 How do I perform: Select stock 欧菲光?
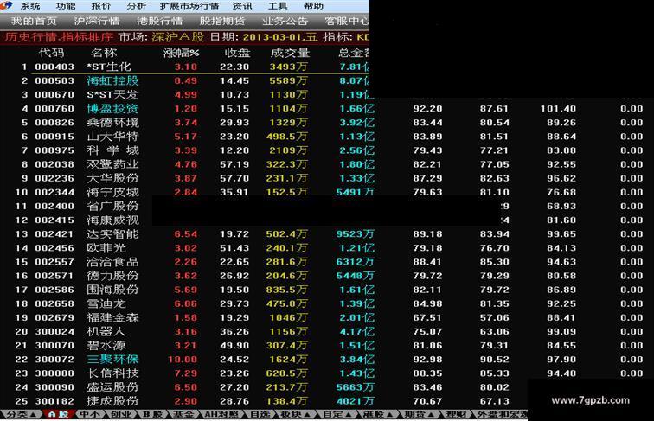tap(106, 248)
